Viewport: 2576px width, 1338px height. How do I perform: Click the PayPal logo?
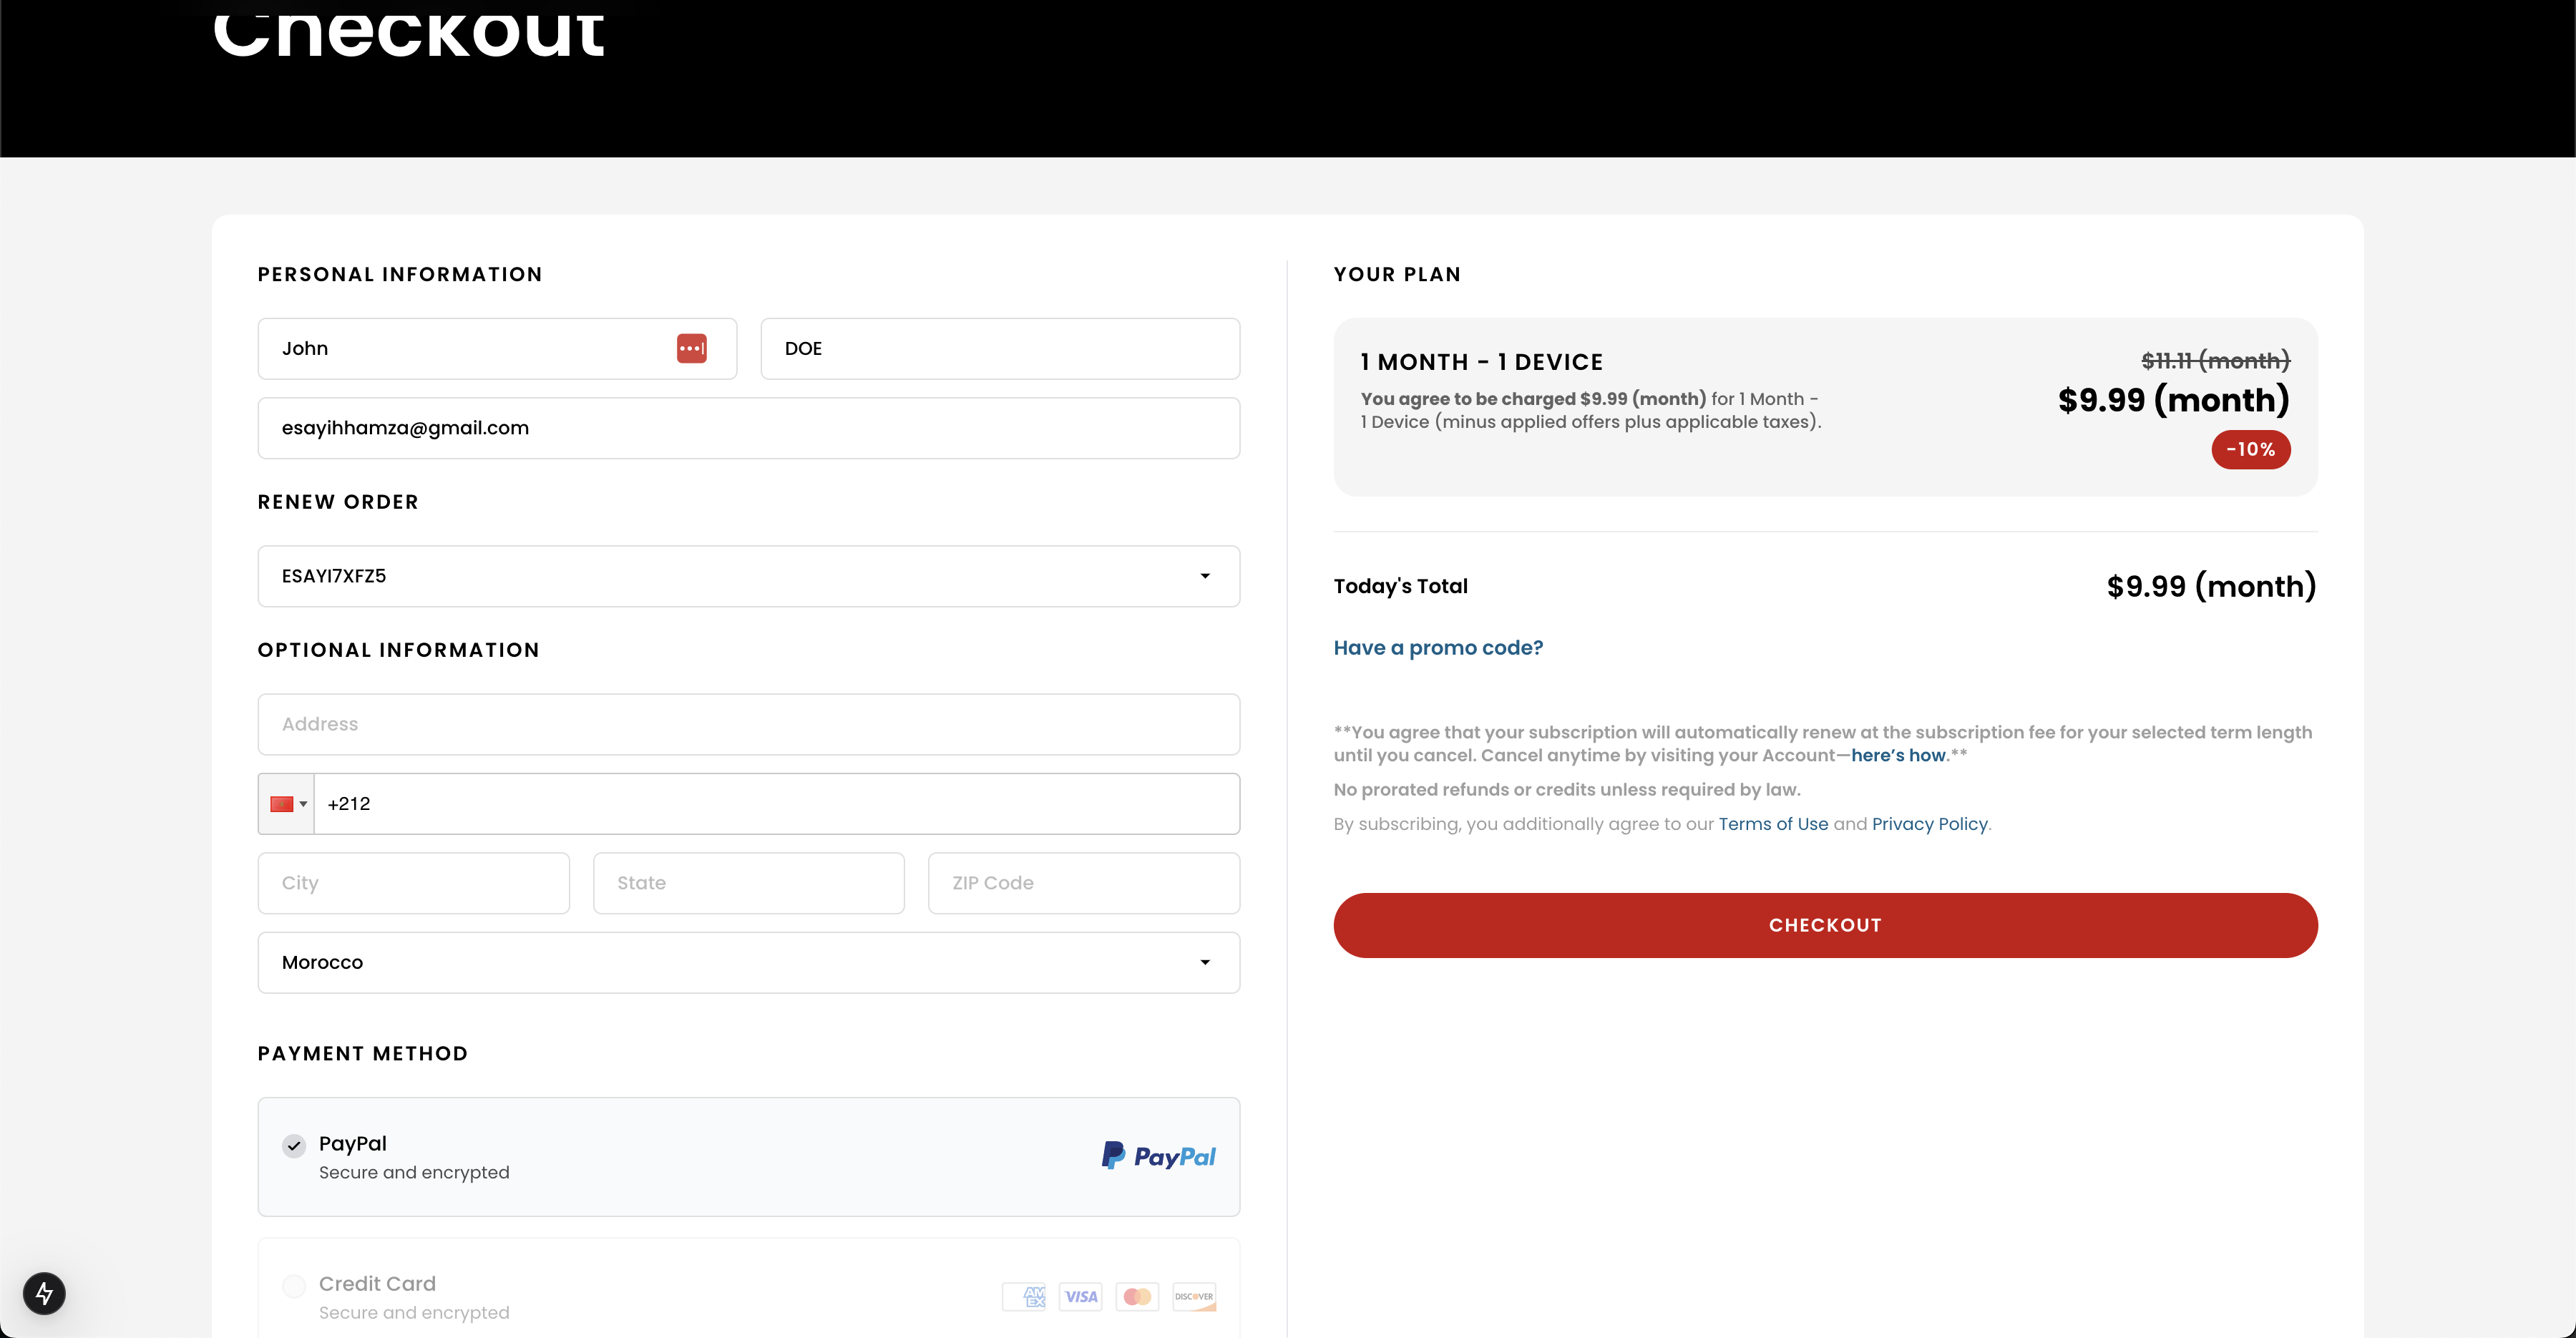point(1158,1156)
